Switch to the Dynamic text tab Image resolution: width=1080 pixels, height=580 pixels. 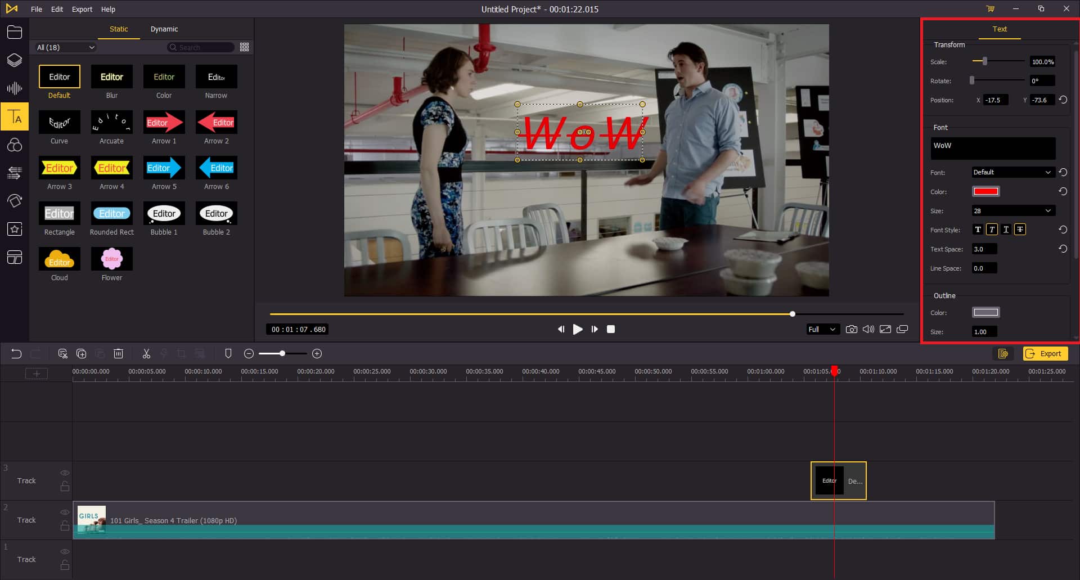click(164, 29)
